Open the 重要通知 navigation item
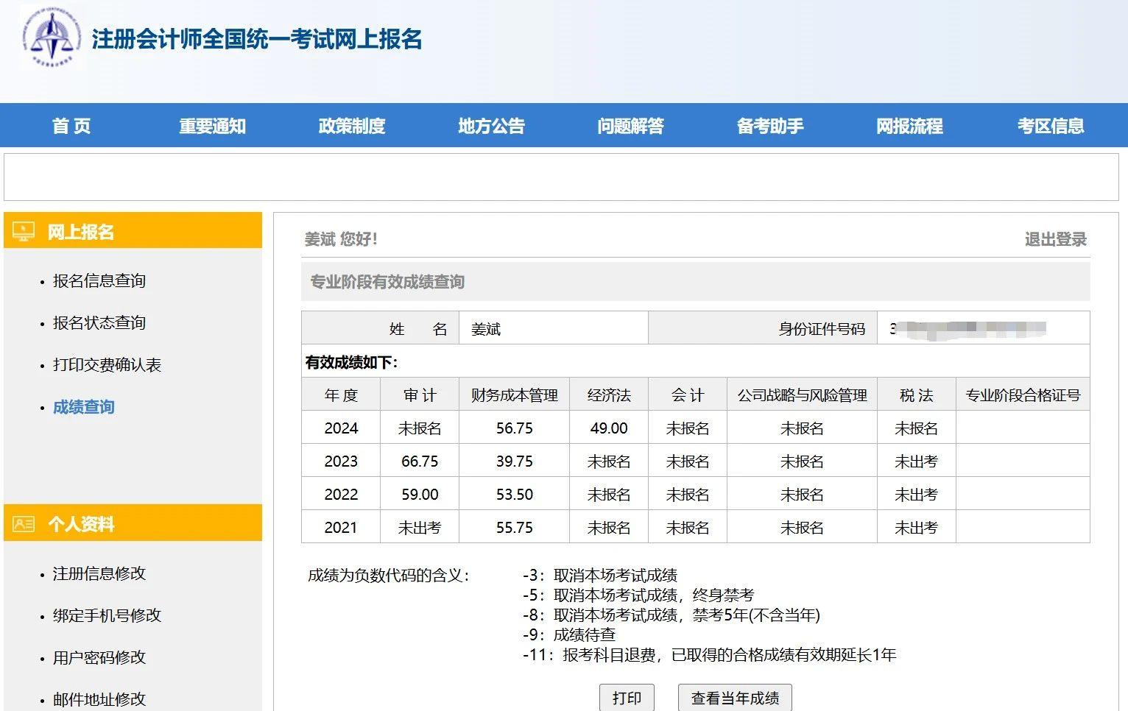Screen dimensions: 1128x711 coord(212,126)
